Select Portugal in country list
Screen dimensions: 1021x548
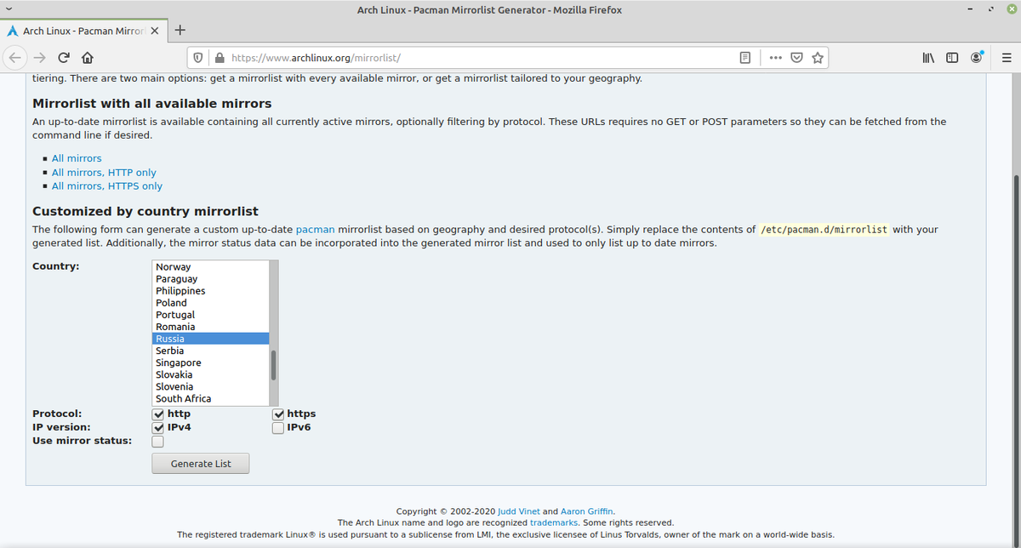coord(210,315)
